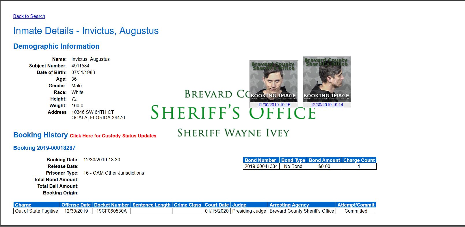Click the Date of Birth label
Screen dimensions: 465x227
[52, 73]
